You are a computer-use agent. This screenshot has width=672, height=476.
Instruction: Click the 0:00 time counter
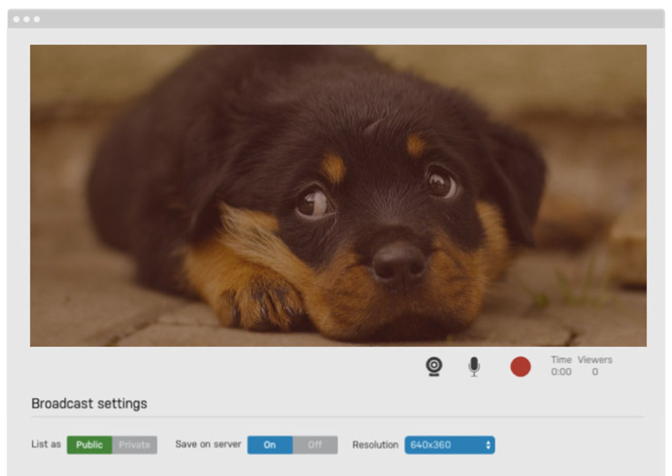[561, 372]
